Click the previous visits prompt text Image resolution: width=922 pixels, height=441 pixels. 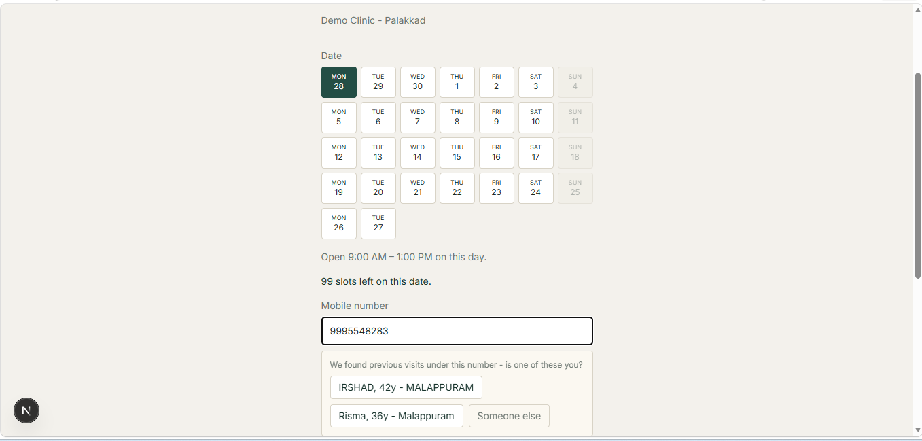[457, 365]
